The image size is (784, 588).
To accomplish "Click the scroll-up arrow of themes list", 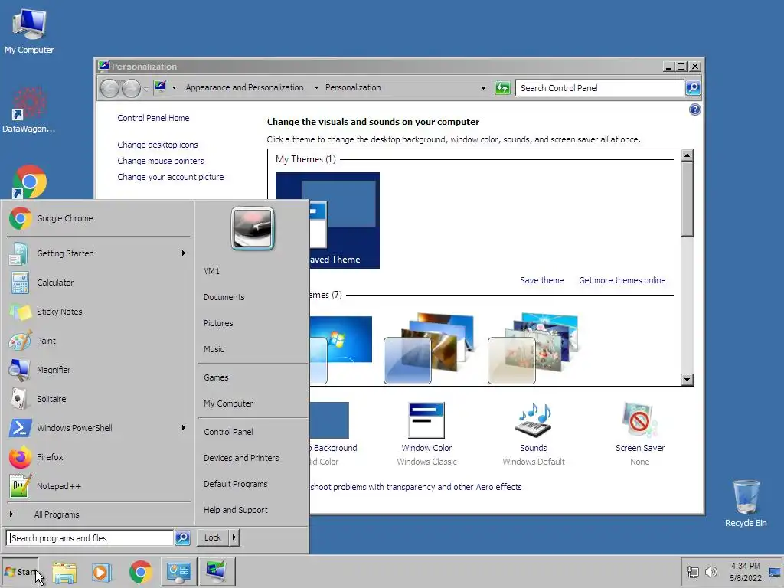I will 688,155.
